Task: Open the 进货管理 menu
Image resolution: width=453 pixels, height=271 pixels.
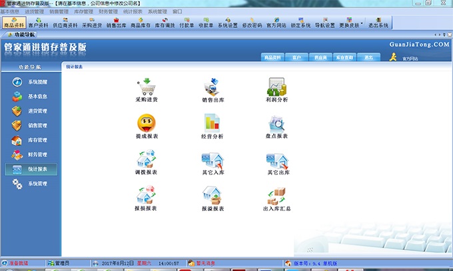Action: [x=35, y=11]
